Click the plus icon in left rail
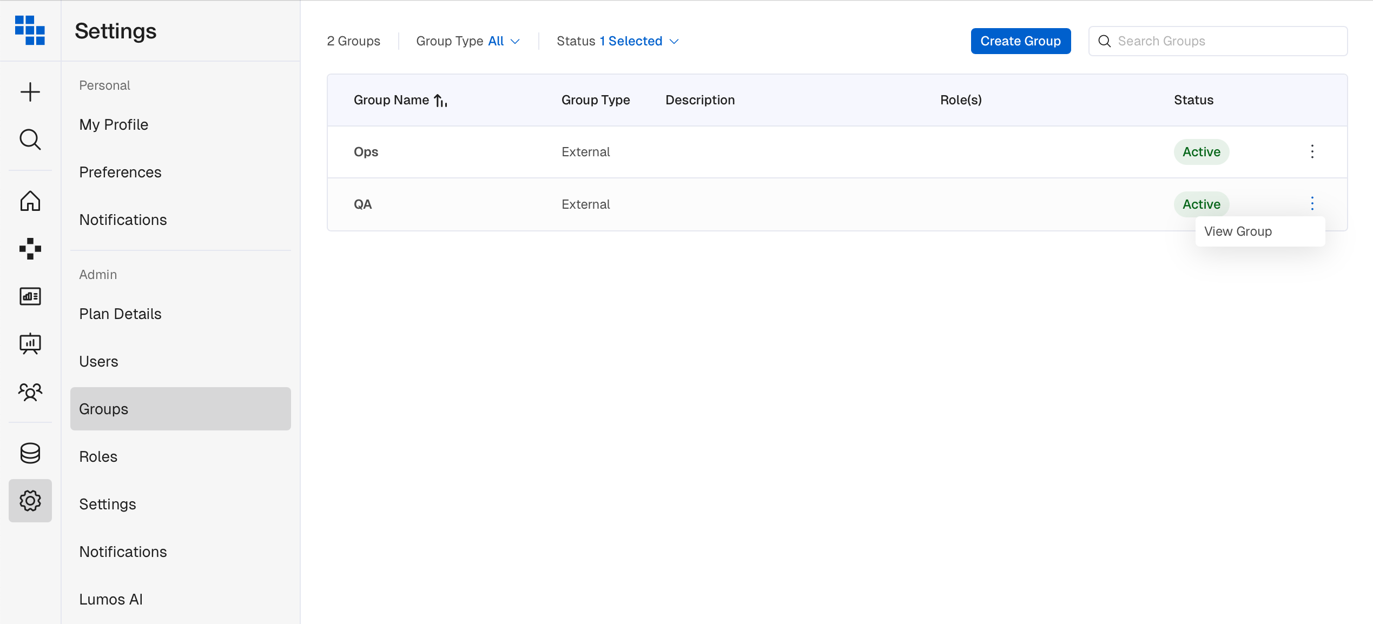Viewport: 1373px width, 624px height. click(30, 92)
